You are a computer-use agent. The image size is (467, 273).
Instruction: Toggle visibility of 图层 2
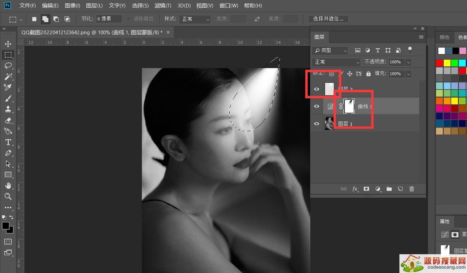(x=316, y=89)
